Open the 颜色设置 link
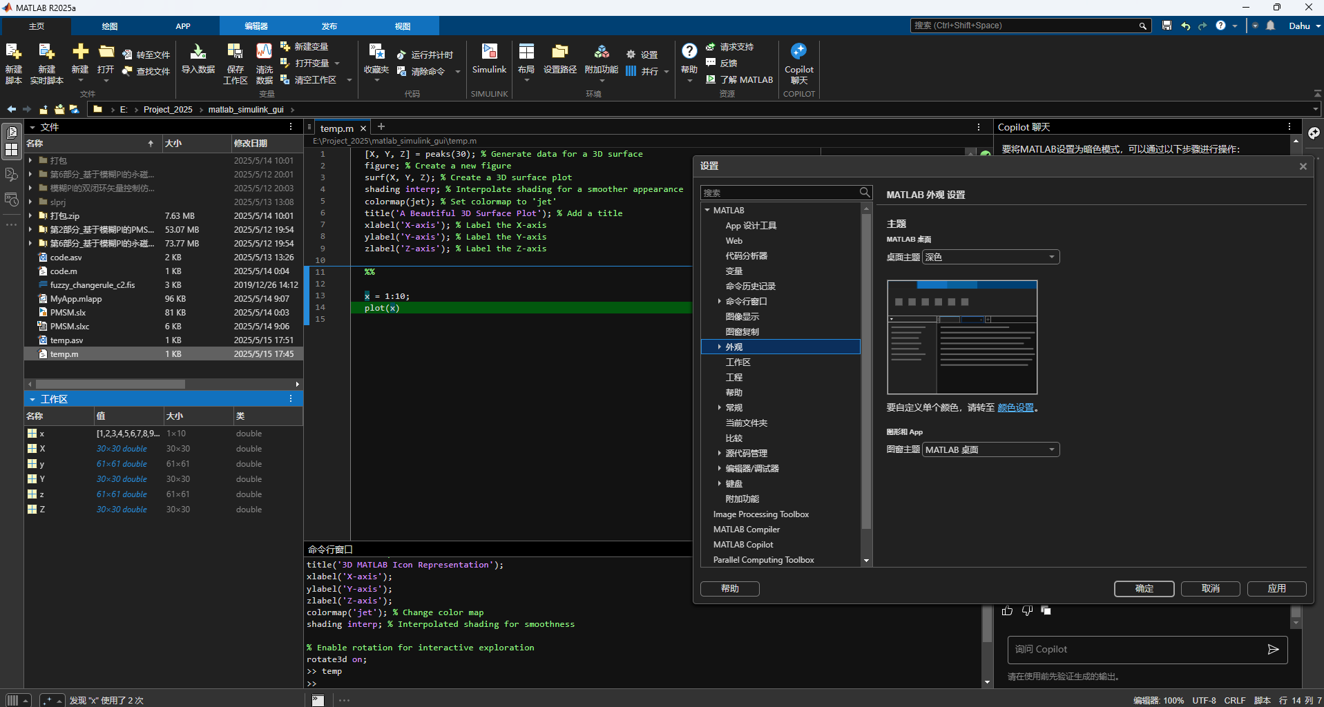1324x707 pixels. coord(1015,408)
